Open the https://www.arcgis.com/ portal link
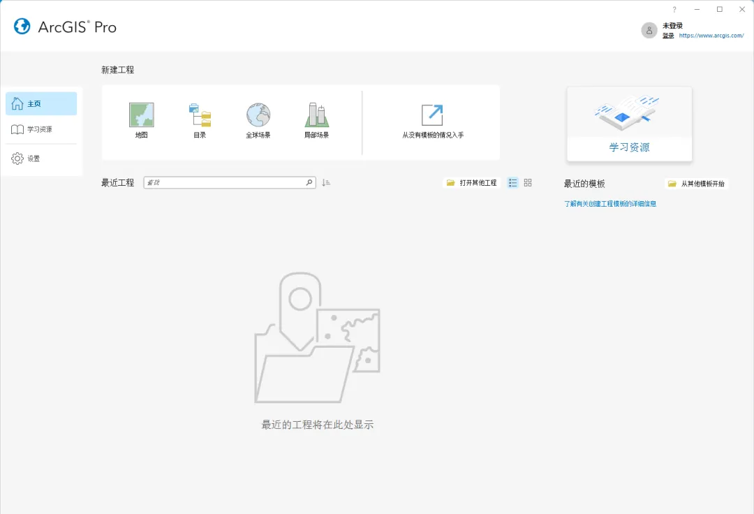This screenshot has height=514, width=754. pyautogui.click(x=711, y=36)
